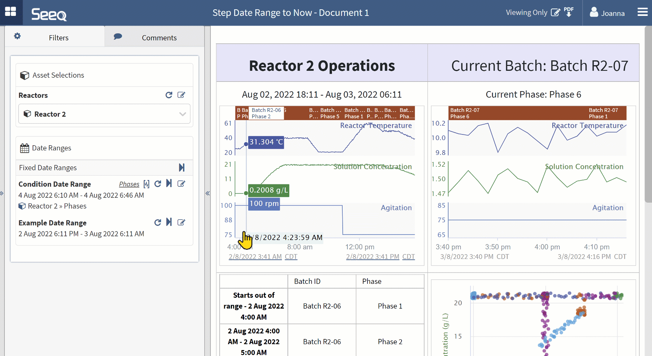
Task: Expand the far-left collapsed panel
Action: pos(2,193)
